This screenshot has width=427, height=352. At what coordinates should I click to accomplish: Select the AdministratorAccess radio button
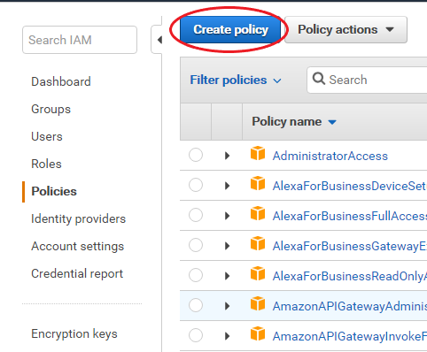pos(196,155)
